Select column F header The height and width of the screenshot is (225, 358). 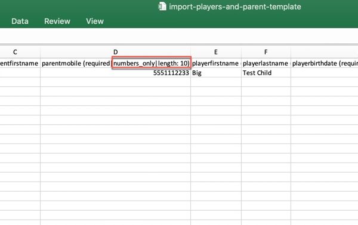(x=266, y=52)
